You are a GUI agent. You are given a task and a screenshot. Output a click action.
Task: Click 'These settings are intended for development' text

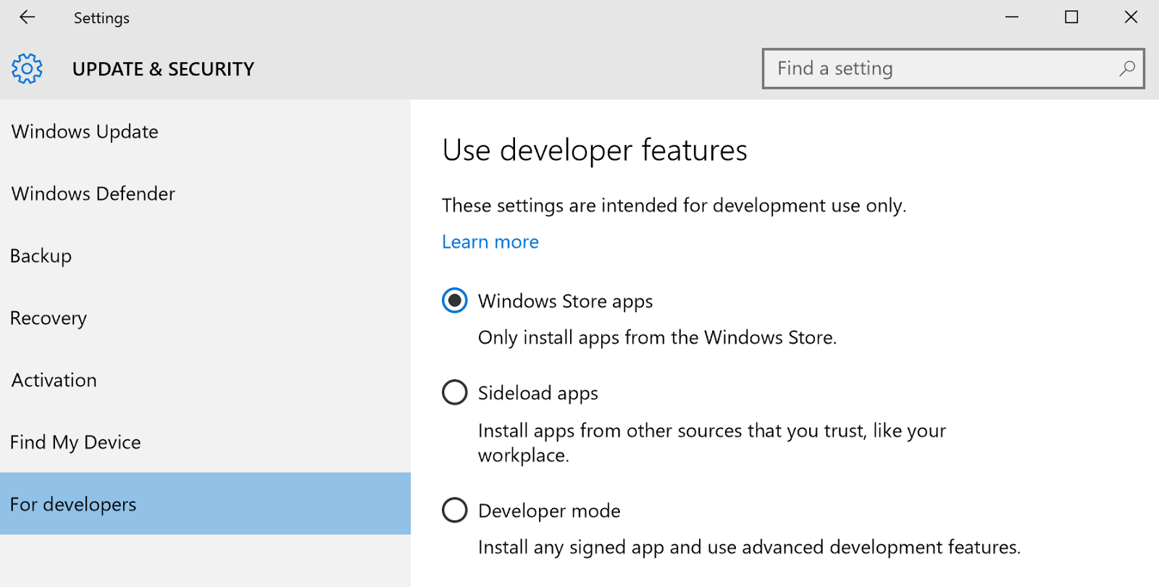tap(674, 206)
